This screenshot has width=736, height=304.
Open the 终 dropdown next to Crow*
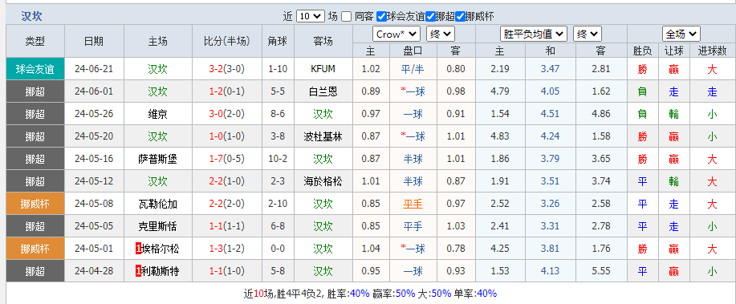tap(441, 34)
